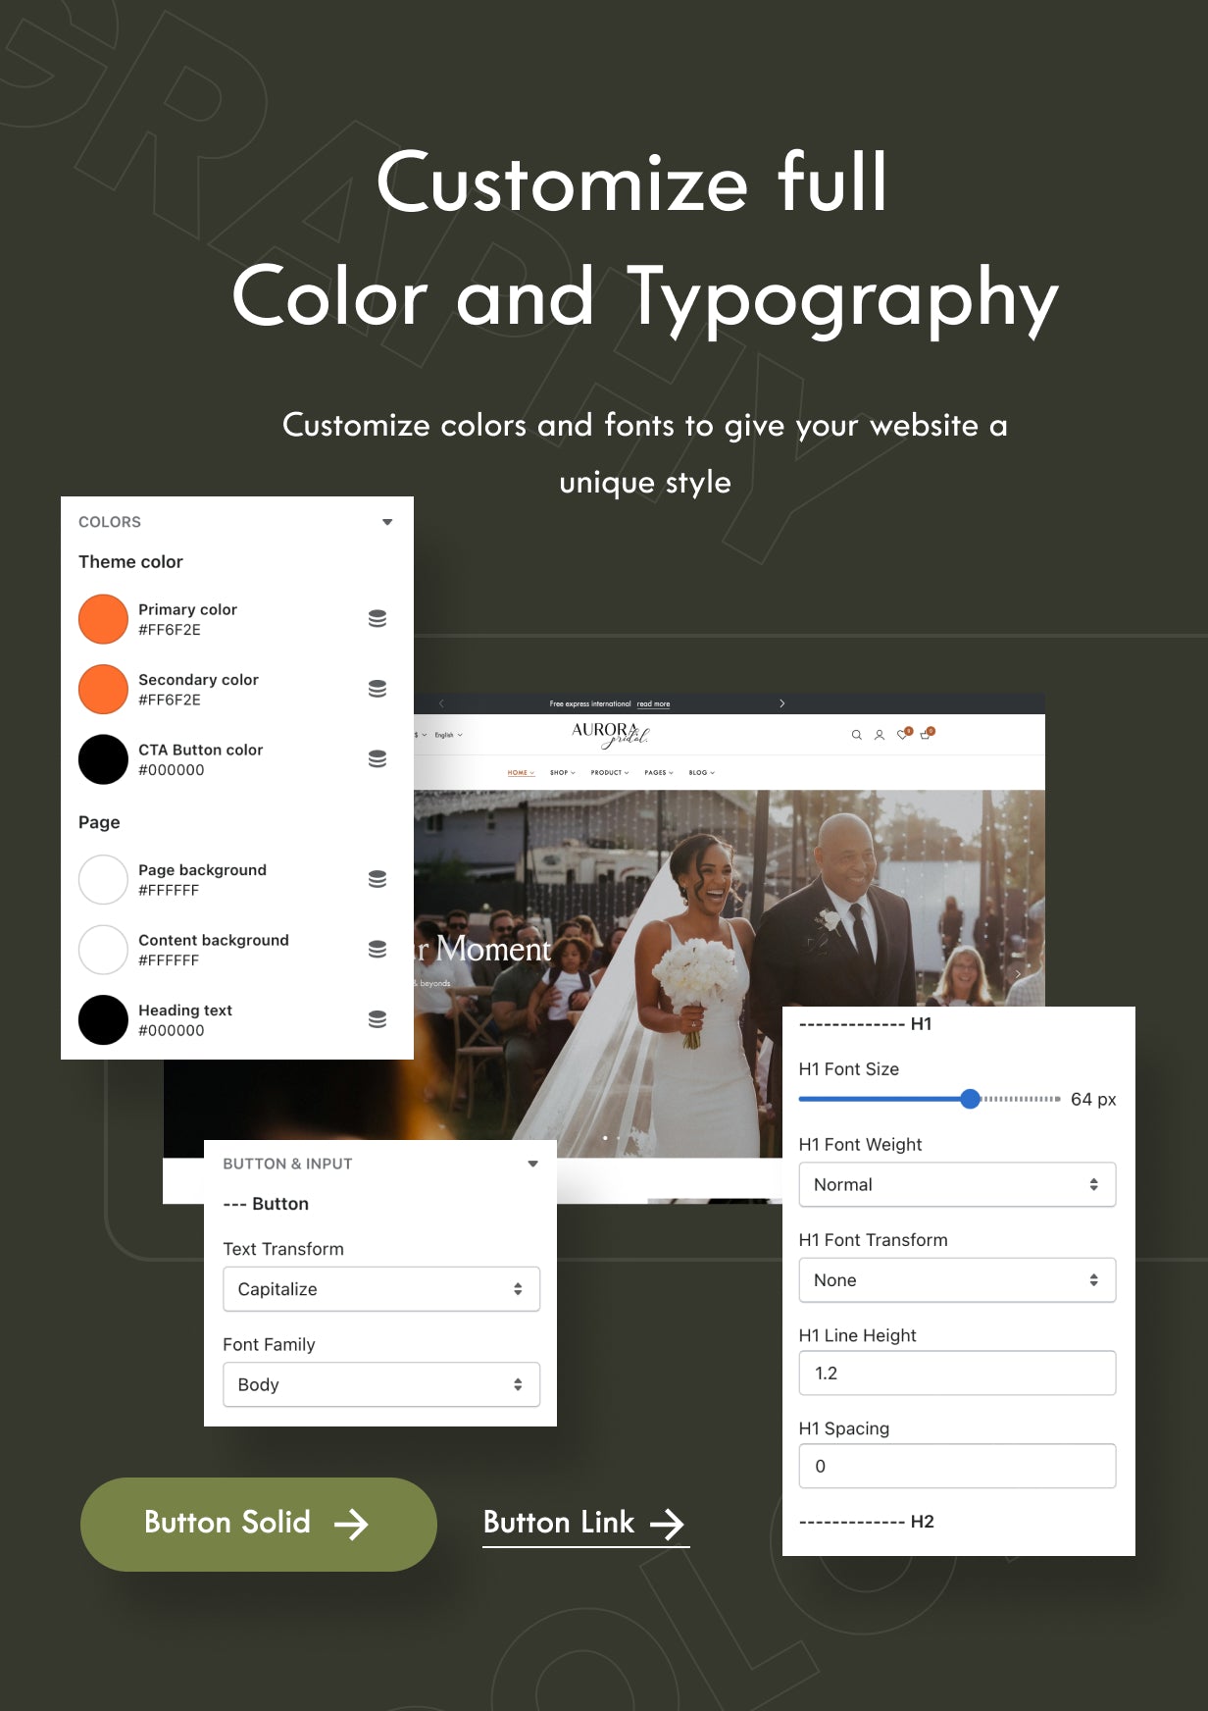Open the Font Family Body dropdown
Viewport: 1208px width, 1711px height.
click(381, 1384)
